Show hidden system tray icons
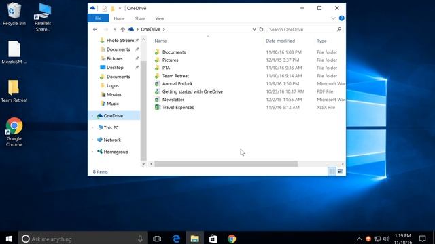 (359, 239)
